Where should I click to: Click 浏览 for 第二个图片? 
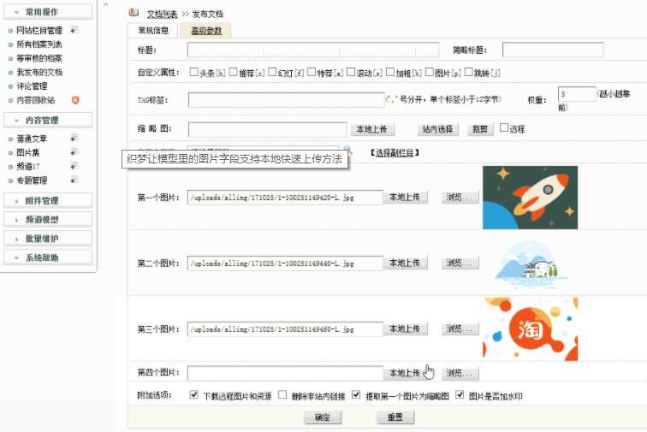point(460,263)
